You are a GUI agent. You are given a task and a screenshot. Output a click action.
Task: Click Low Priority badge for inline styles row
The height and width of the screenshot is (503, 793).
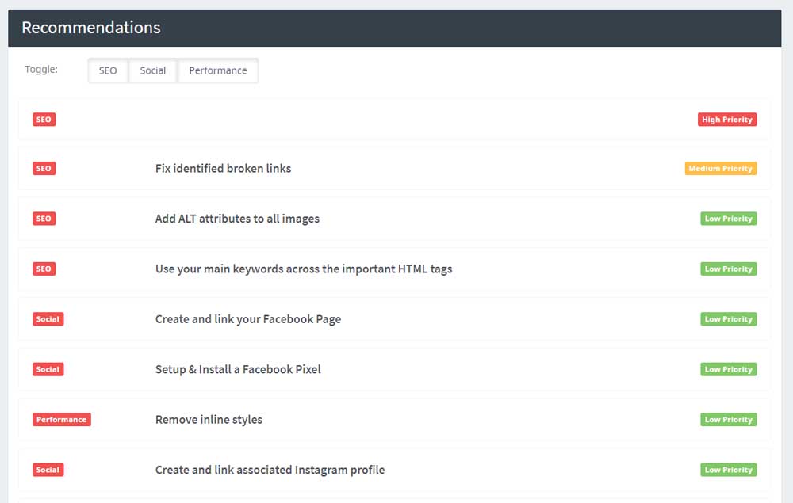click(x=729, y=420)
